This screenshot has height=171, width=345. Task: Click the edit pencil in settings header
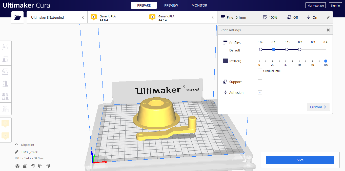(328, 17)
